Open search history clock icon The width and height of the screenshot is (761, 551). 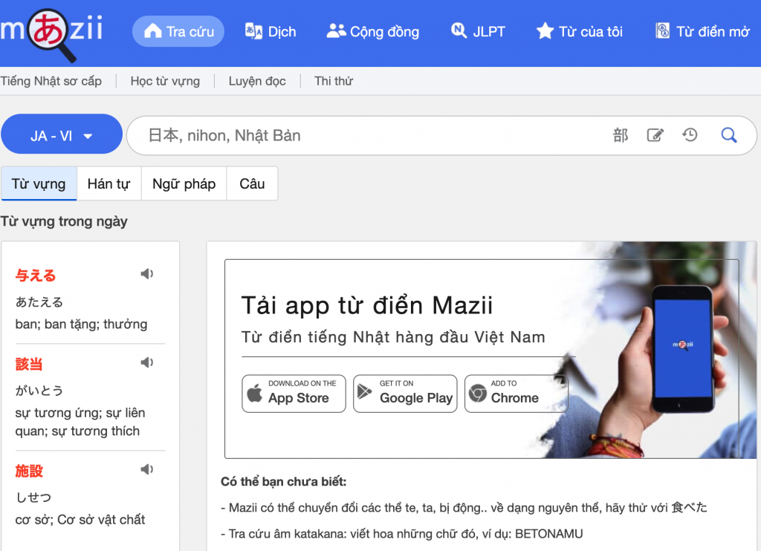(690, 135)
